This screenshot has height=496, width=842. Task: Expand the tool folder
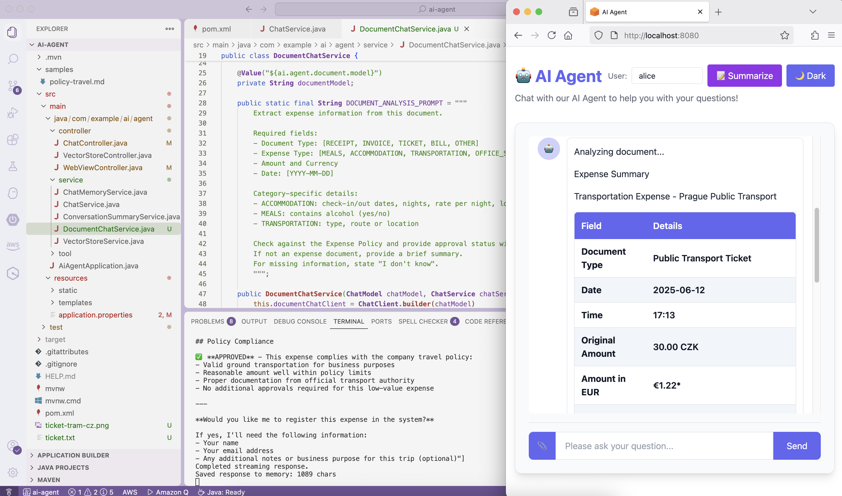pos(65,253)
